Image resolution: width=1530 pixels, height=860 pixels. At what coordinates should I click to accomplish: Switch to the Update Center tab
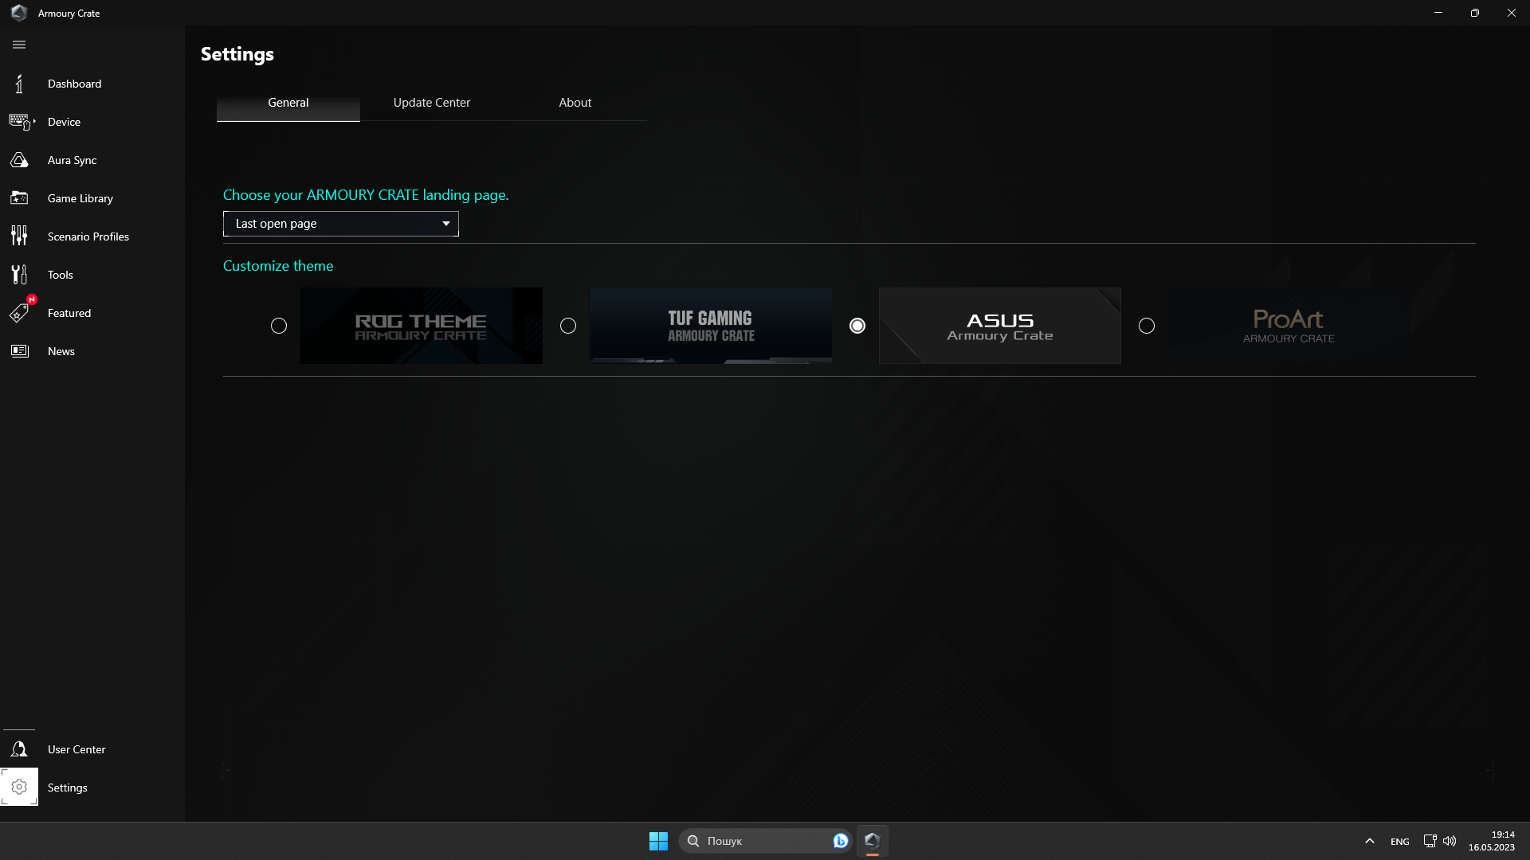[x=430, y=102]
